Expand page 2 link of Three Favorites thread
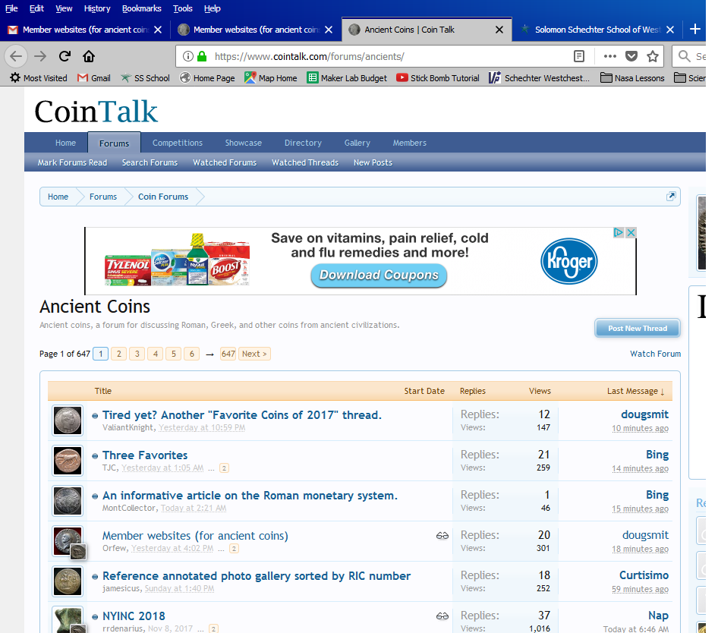 [224, 468]
